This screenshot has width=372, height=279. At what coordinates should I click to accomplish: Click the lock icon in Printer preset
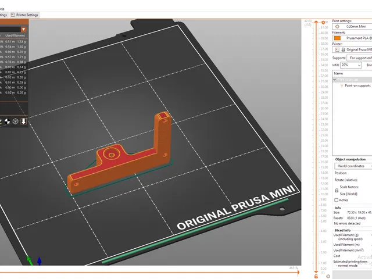343,49
